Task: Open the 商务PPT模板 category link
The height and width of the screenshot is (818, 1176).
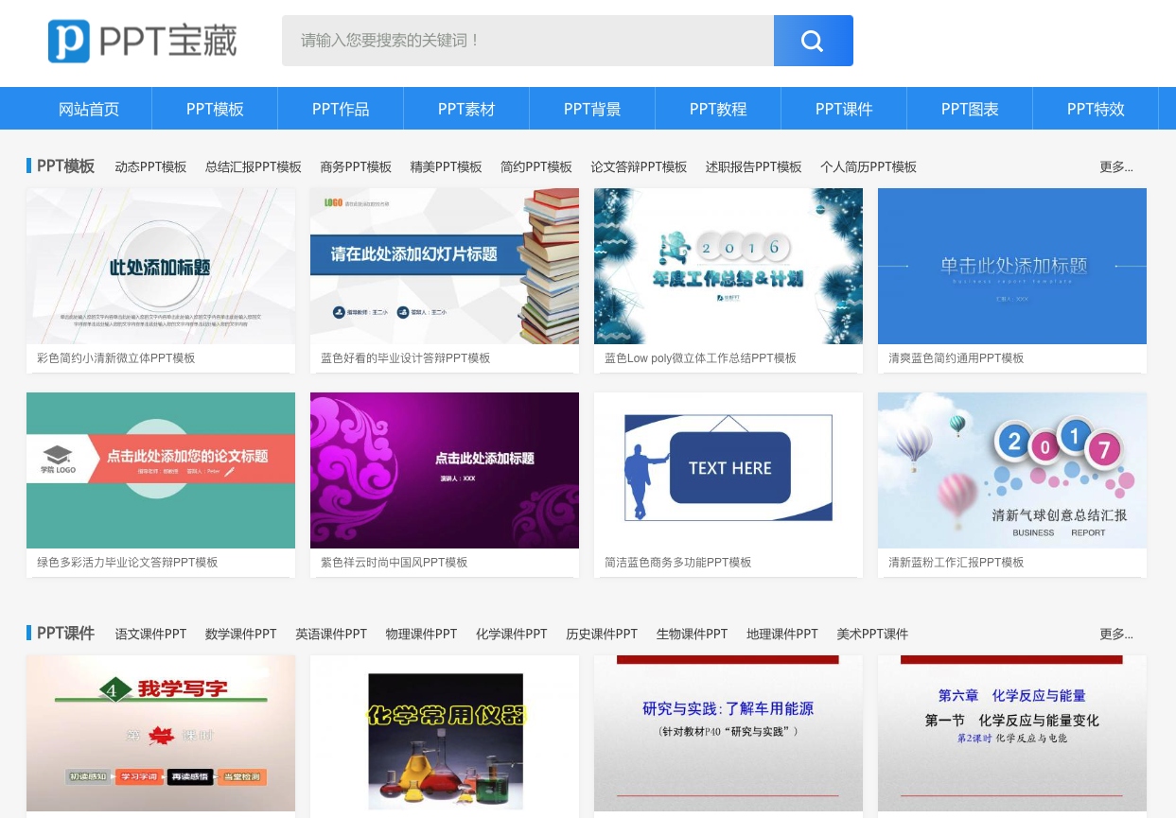Action: pyautogui.click(x=356, y=166)
